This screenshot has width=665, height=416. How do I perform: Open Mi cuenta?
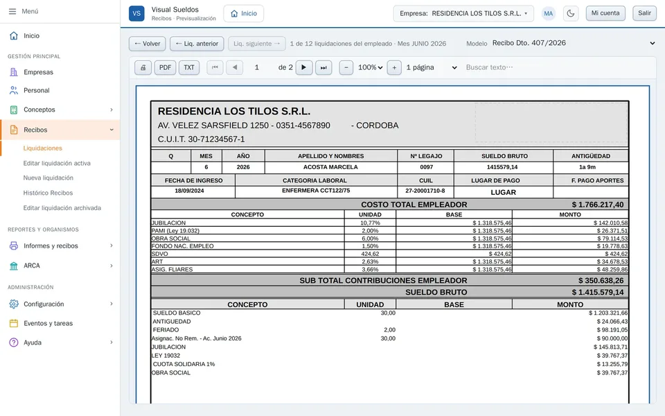point(605,13)
